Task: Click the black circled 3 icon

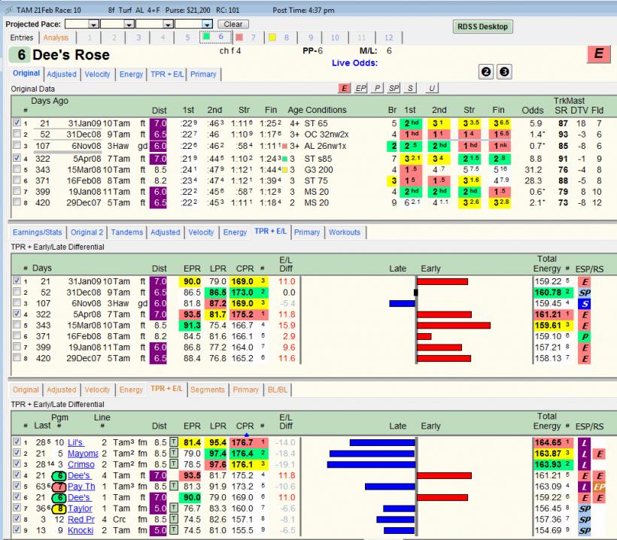Action: [x=504, y=72]
